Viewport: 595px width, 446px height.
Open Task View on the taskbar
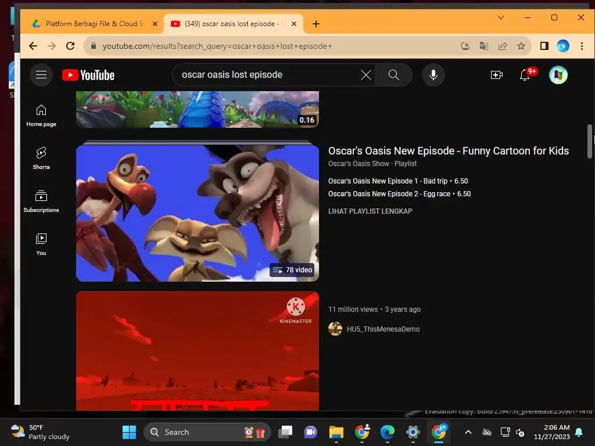(285, 432)
